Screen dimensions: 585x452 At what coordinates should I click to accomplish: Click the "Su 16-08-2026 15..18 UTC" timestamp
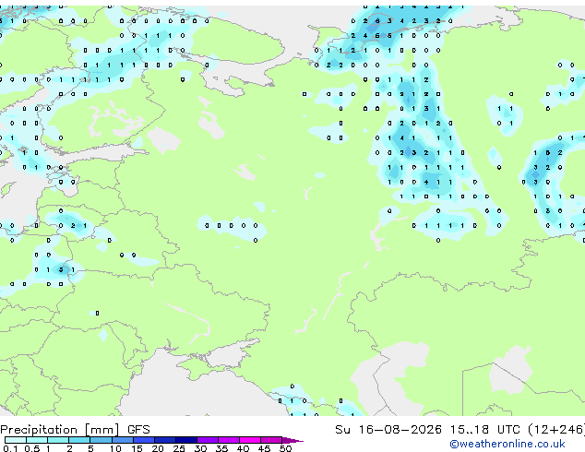427,430
